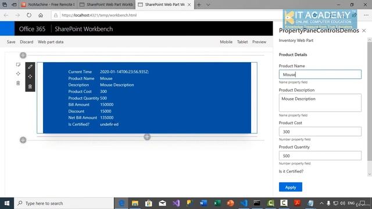Open the Windows Start menu
The width and height of the screenshot is (372, 209).
(7, 203)
